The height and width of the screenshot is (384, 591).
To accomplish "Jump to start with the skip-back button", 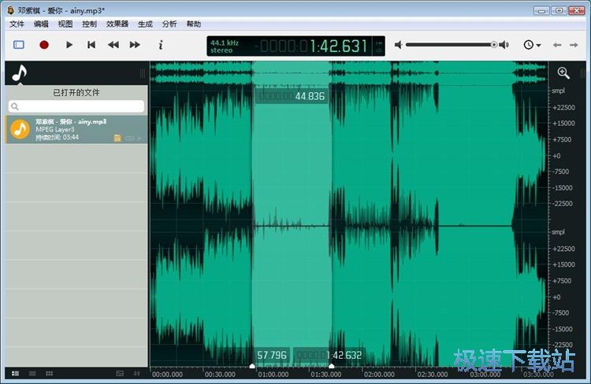I will tap(91, 45).
